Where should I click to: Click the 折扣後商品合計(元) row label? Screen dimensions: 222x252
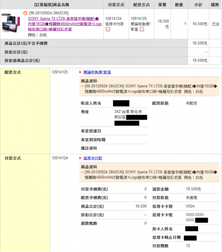[22, 61]
